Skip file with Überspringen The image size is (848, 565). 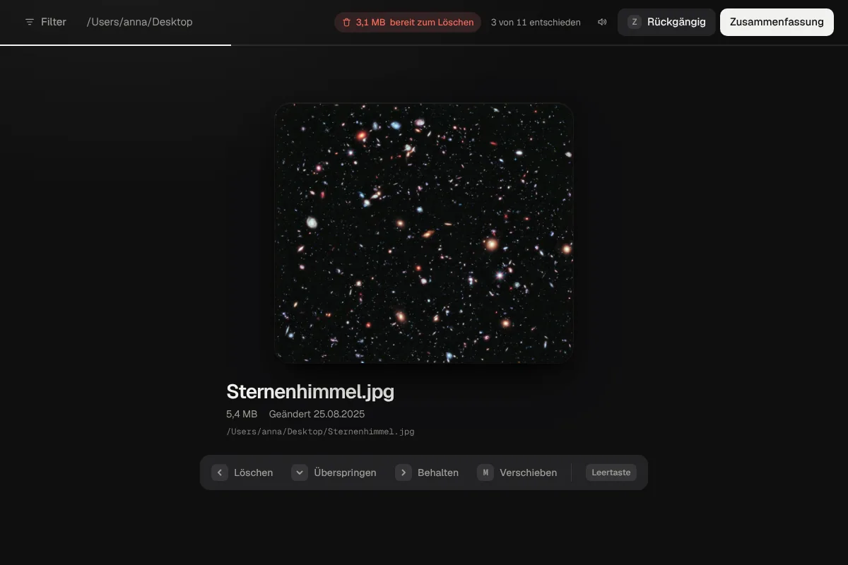(334, 472)
